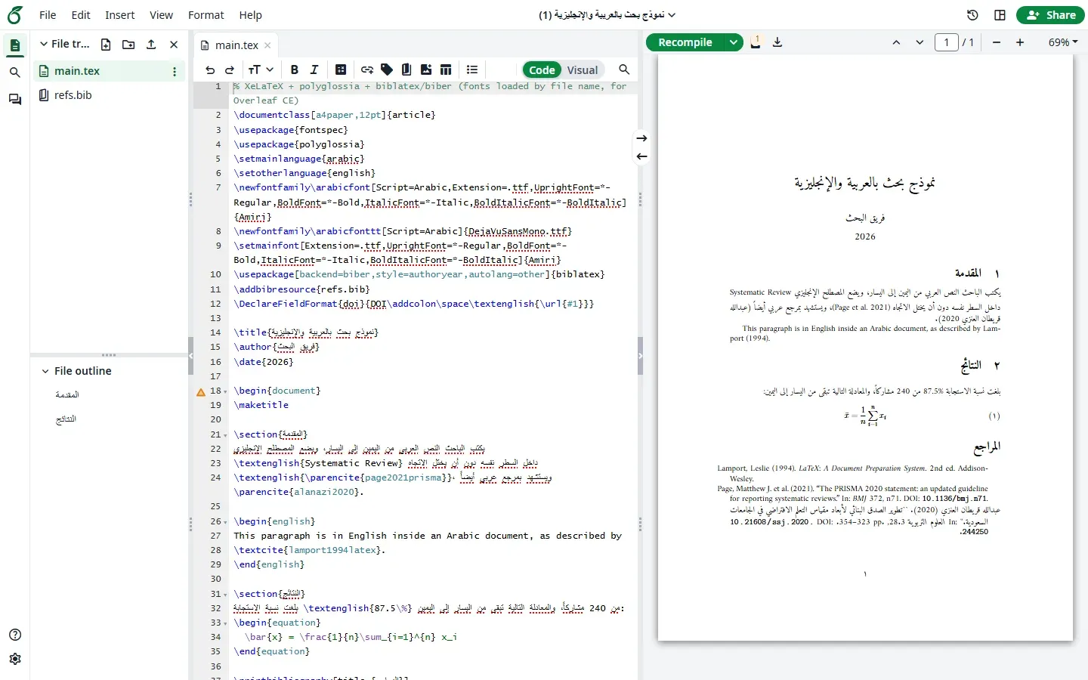Viewport: 1088px width, 680px height.
Task: Open logs and output files icon
Action: coord(756,42)
